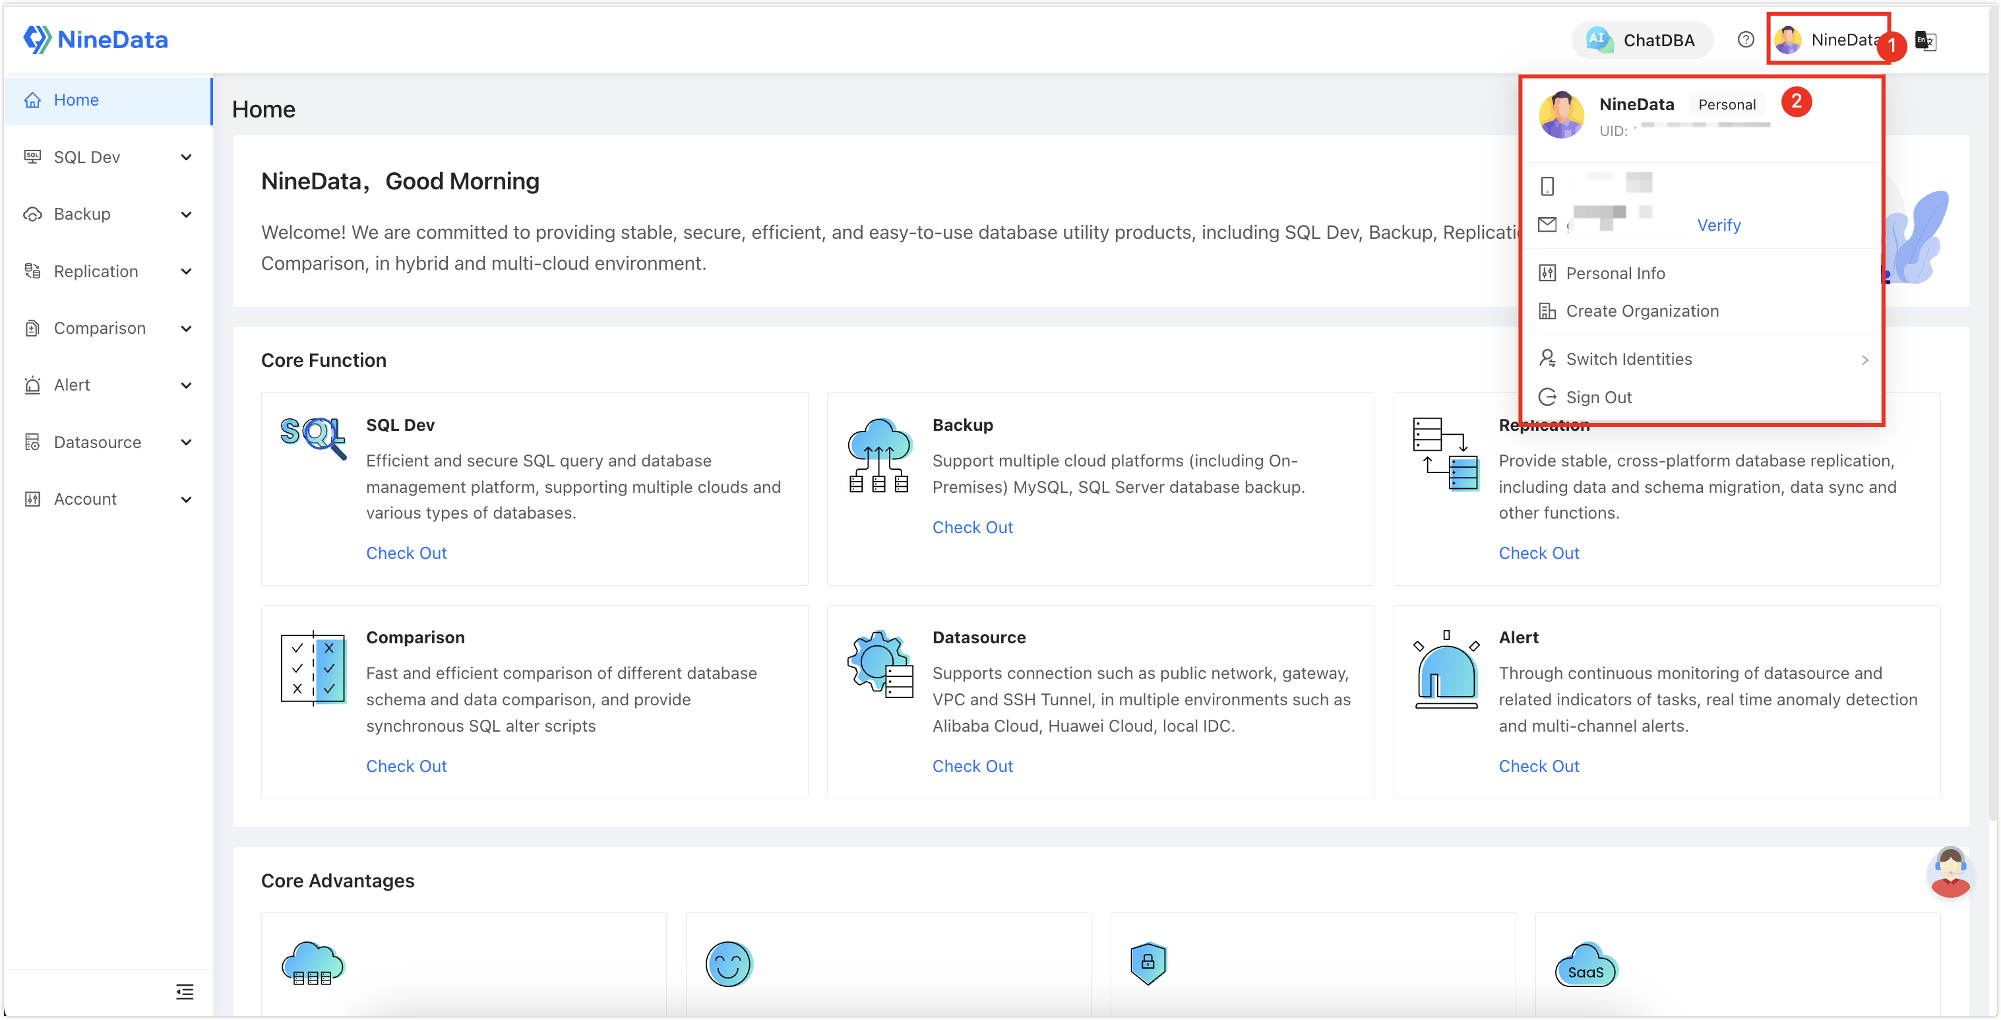Switch language with the translate icon
This screenshot has width=2001, height=1020.
pyautogui.click(x=1925, y=40)
